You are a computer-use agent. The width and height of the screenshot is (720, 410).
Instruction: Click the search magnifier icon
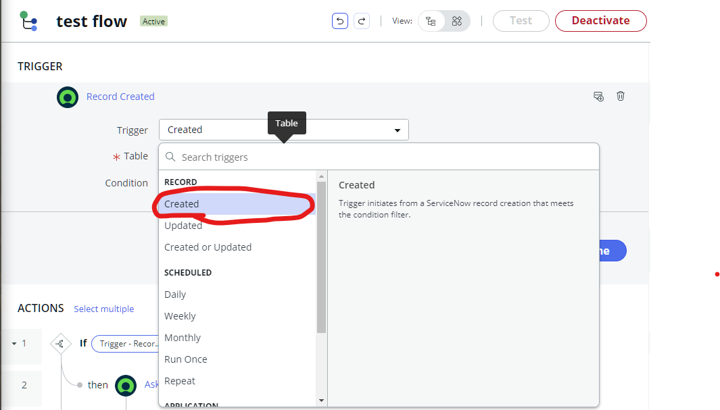tap(170, 157)
